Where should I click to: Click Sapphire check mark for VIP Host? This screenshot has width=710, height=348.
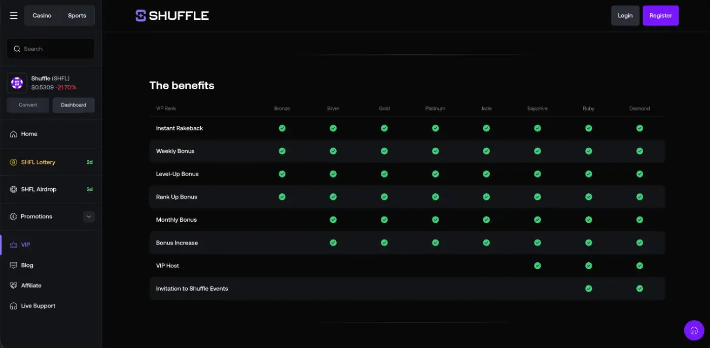point(538,265)
